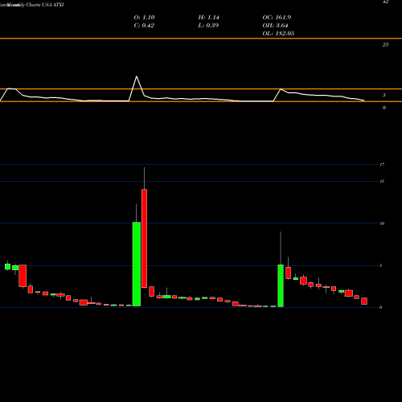Click the '25' indicator axis label
Viewport: 402px width, 402px height.
pos(385,45)
